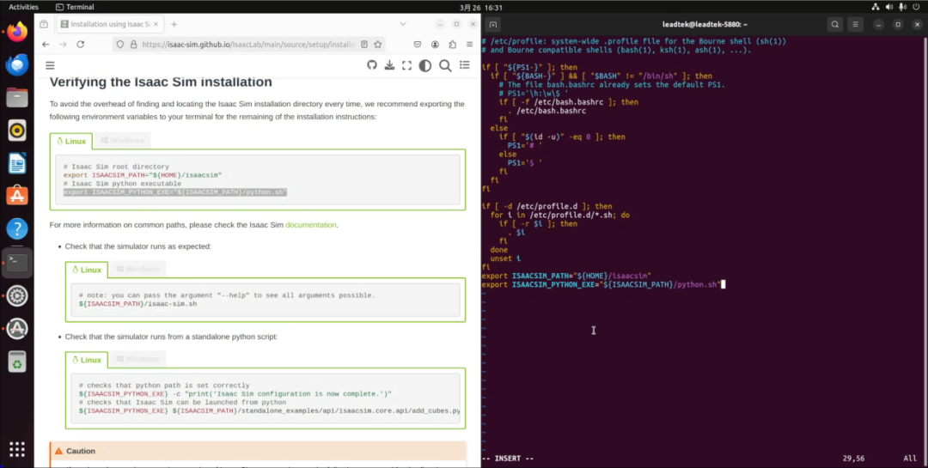The image size is (928, 468).
Task: Open Activities overview
Action: point(24,7)
